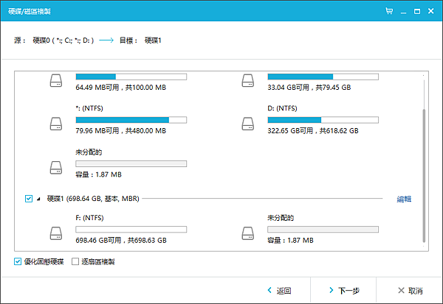
Task: Go back with the 返回 button
Action: (x=278, y=290)
